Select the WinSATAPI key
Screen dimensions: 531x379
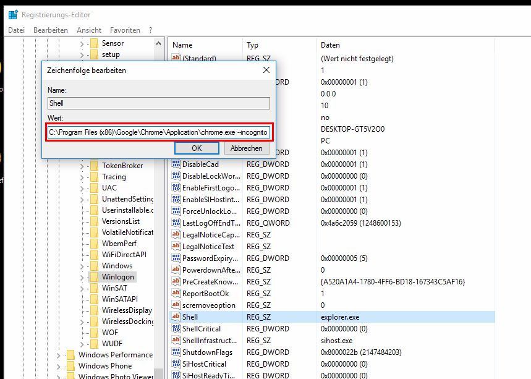click(x=120, y=299)
